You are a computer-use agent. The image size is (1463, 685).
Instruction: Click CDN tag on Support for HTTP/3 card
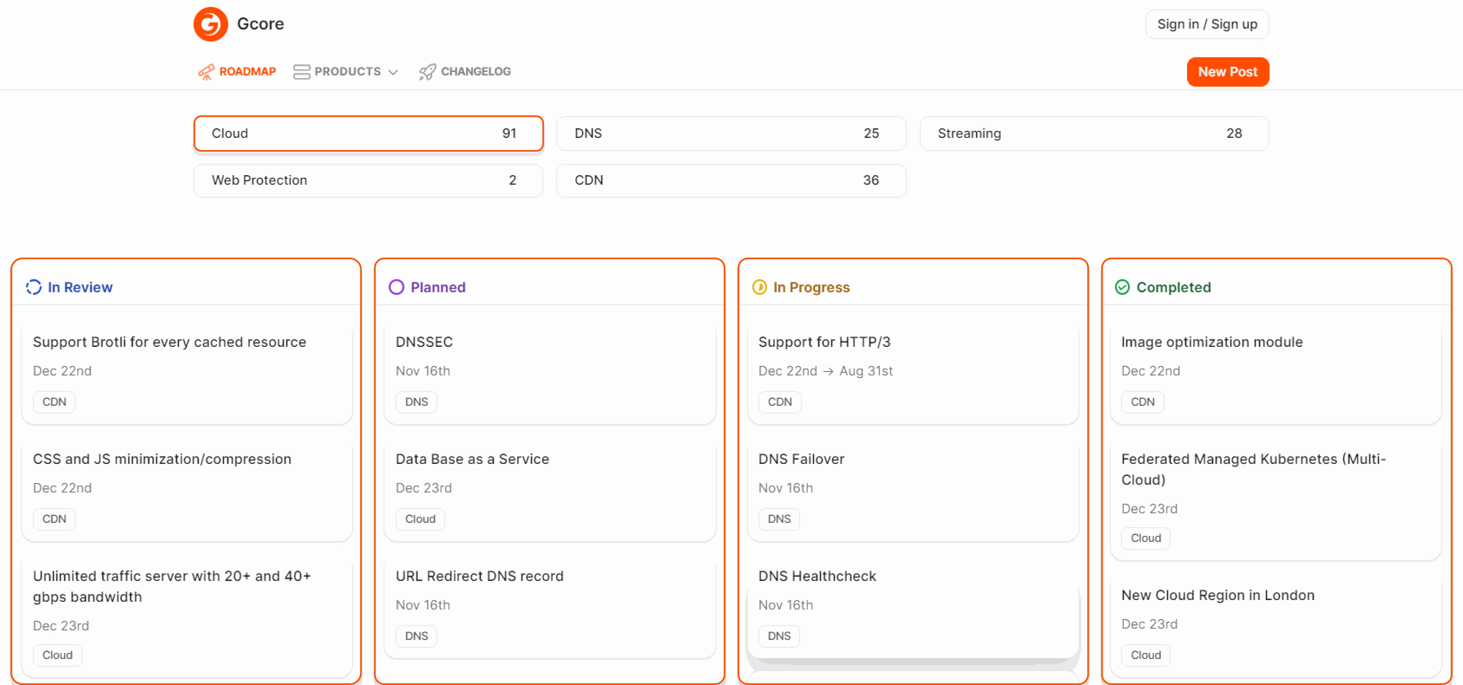pyautogui.click(x=780, y=402)
